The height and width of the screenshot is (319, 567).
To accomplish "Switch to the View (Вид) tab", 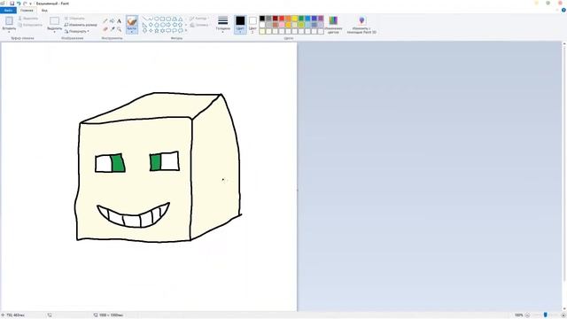I will point(44,10).
